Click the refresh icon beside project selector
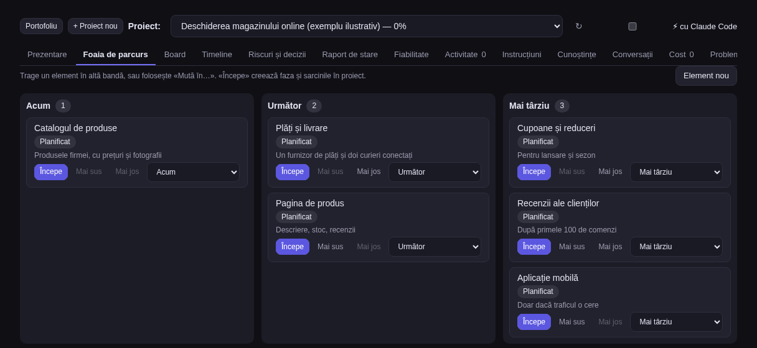The width and height of the screenshot is (757, 348). (x=579, y=26)
